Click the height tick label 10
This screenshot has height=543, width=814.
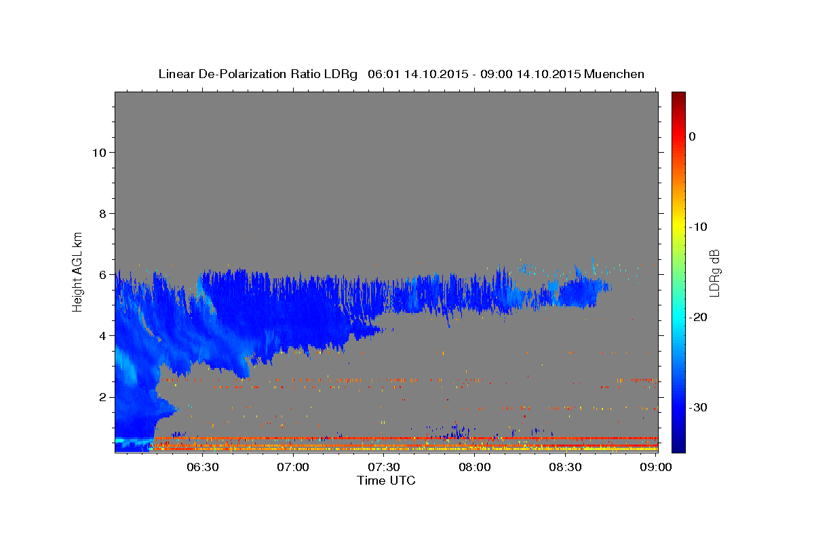[98, 153]
